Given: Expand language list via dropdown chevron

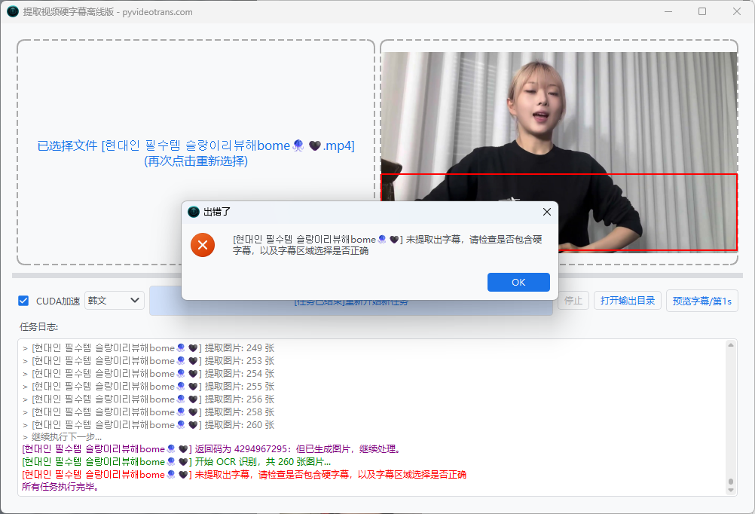Looking at the screenshot, I should [135, 301].
